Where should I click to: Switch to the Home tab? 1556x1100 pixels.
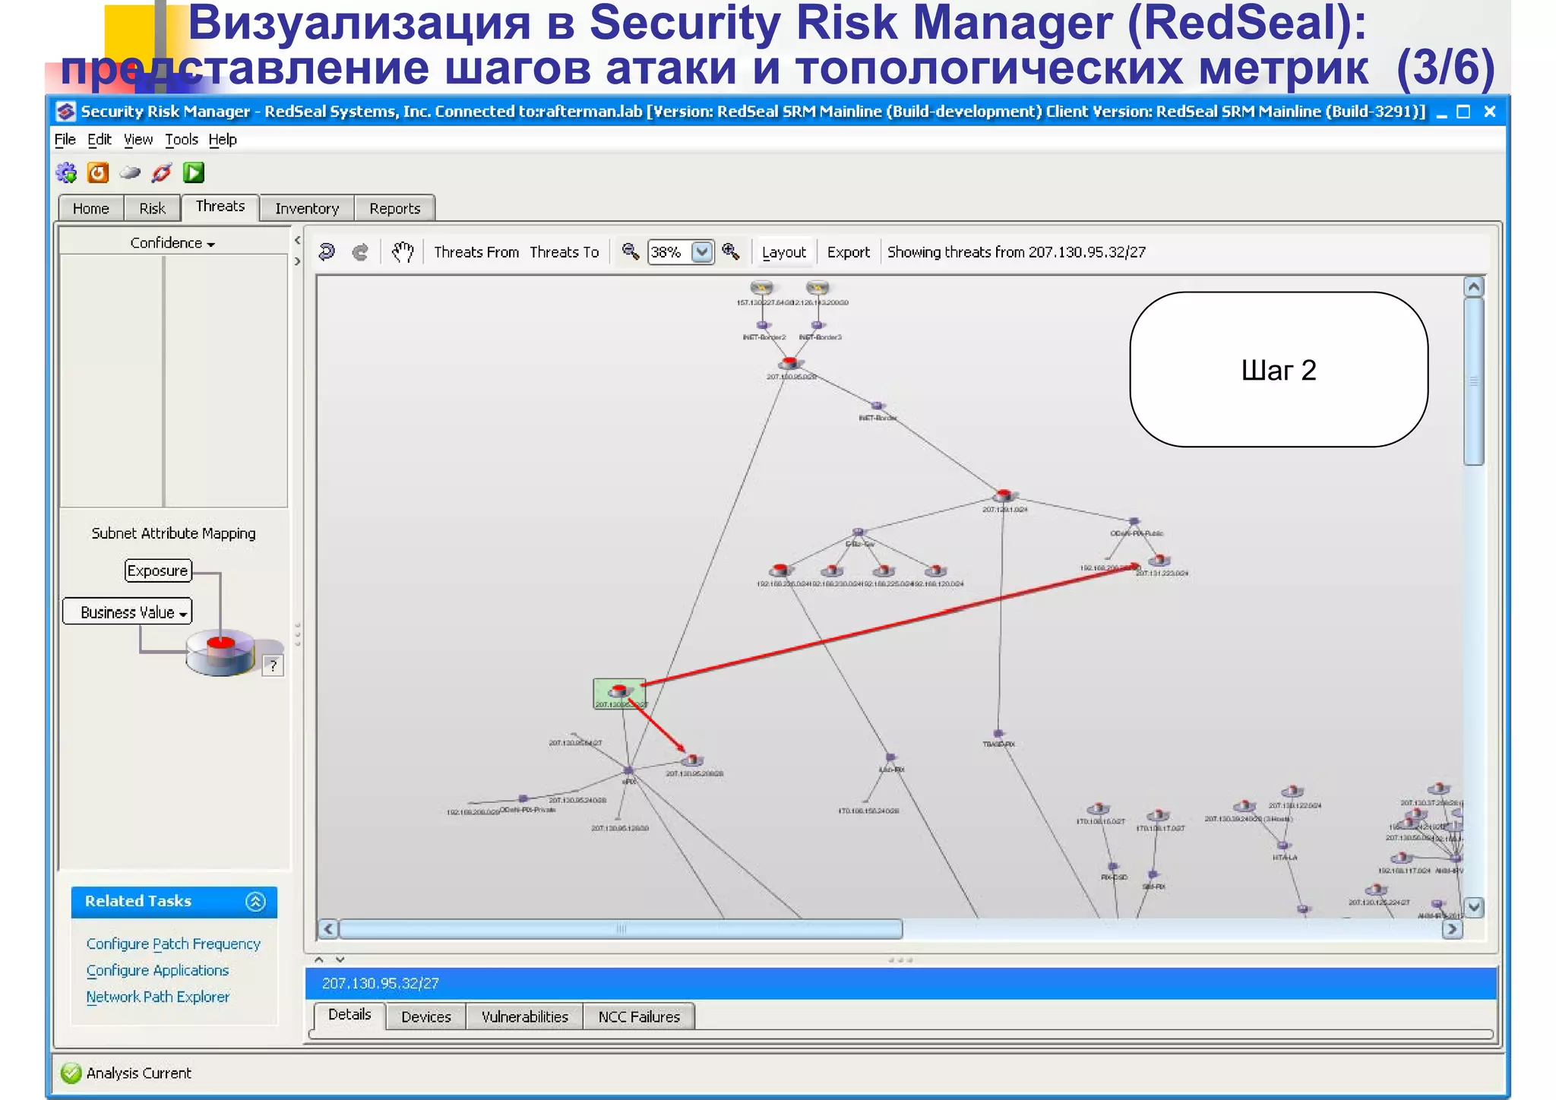coord(91,208)
